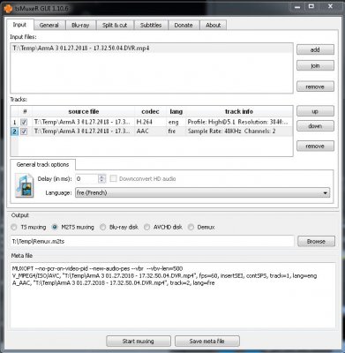
Task: Choose the Demux output radio button
Action: pyautogui.click(x=191, y=227)
